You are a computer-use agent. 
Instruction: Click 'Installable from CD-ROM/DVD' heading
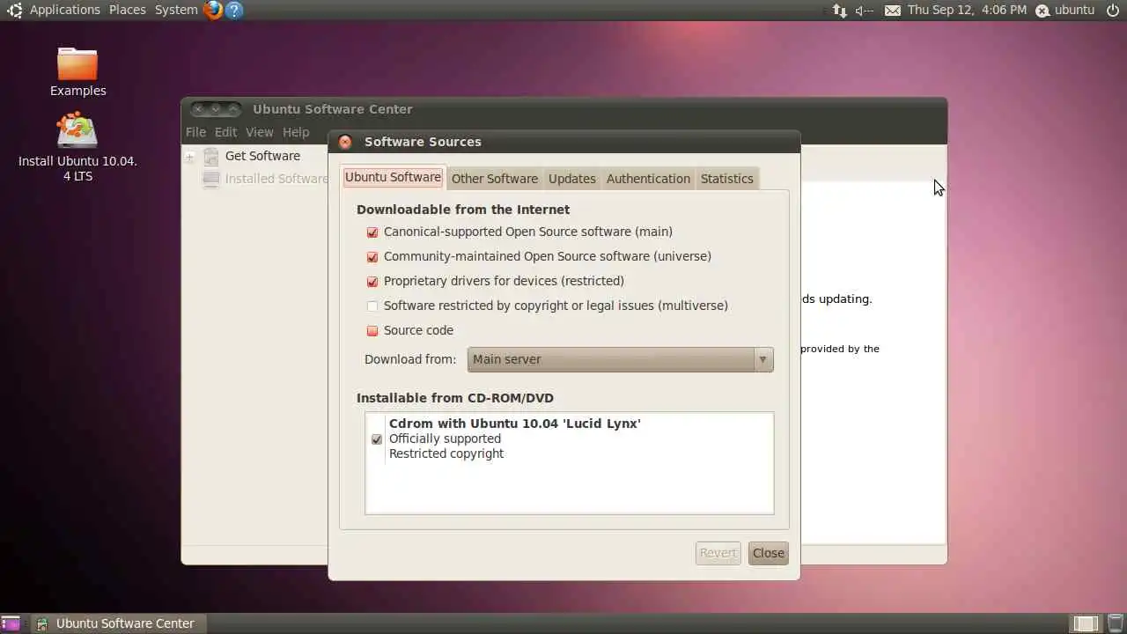tap(455, 398)
